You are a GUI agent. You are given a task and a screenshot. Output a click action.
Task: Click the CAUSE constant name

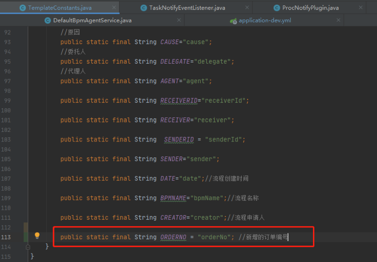tap(169, 42)
